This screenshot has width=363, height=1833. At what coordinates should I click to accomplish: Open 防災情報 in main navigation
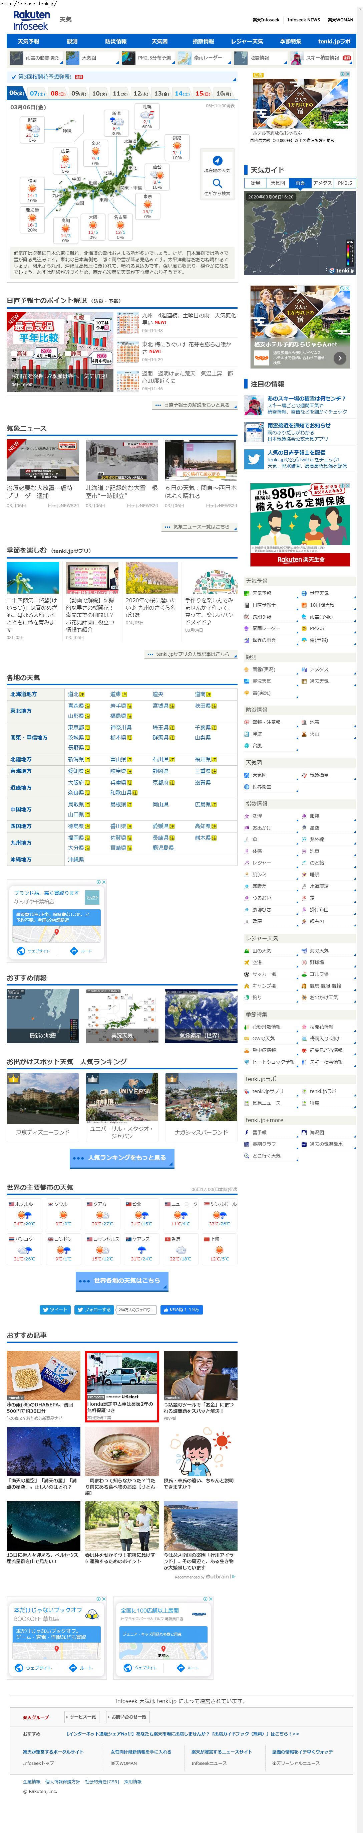[116, 41]
